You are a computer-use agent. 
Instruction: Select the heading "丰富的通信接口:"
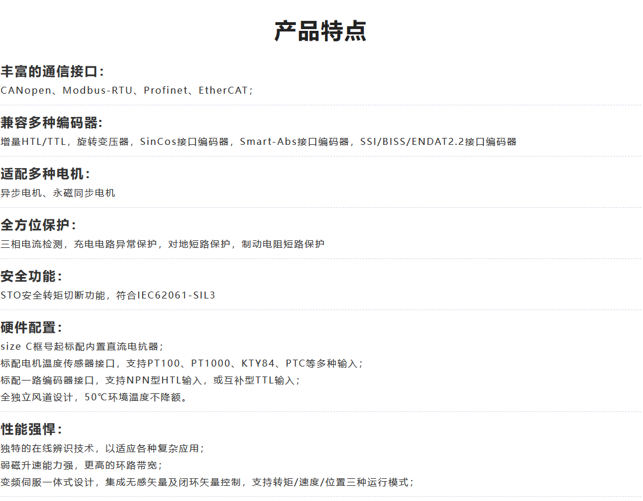(52, 72)
